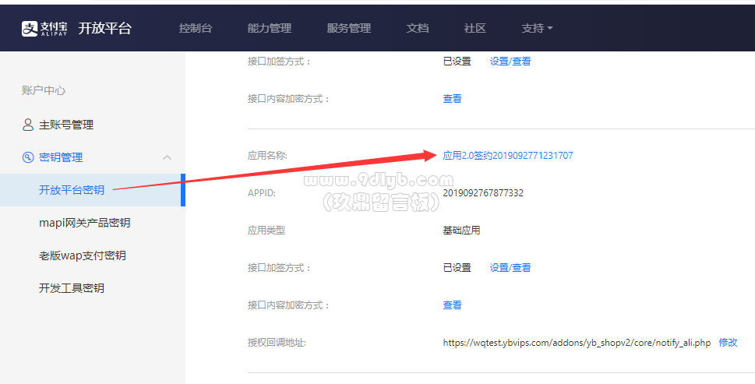Open 开发工具密钥 in the sidebar
This screenshot has width=755, height=384.
click(71, 288)
